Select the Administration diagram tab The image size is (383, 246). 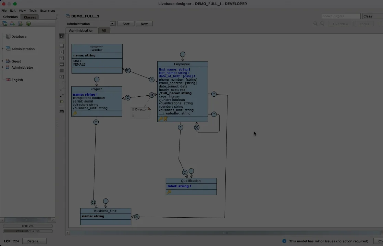coord(81,30)
